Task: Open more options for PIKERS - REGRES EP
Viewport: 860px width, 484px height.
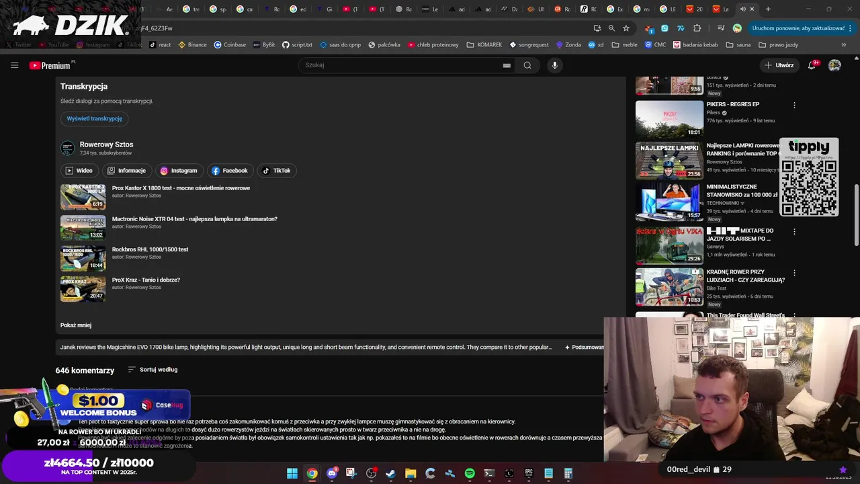Action: point(794,106)
